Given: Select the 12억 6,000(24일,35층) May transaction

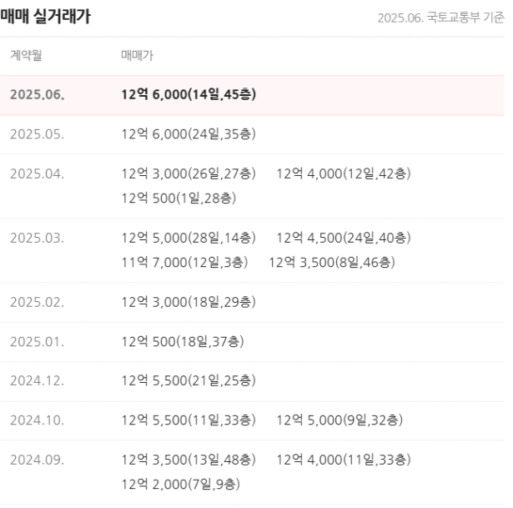Looking at the screenshot, I should point(189,134).
